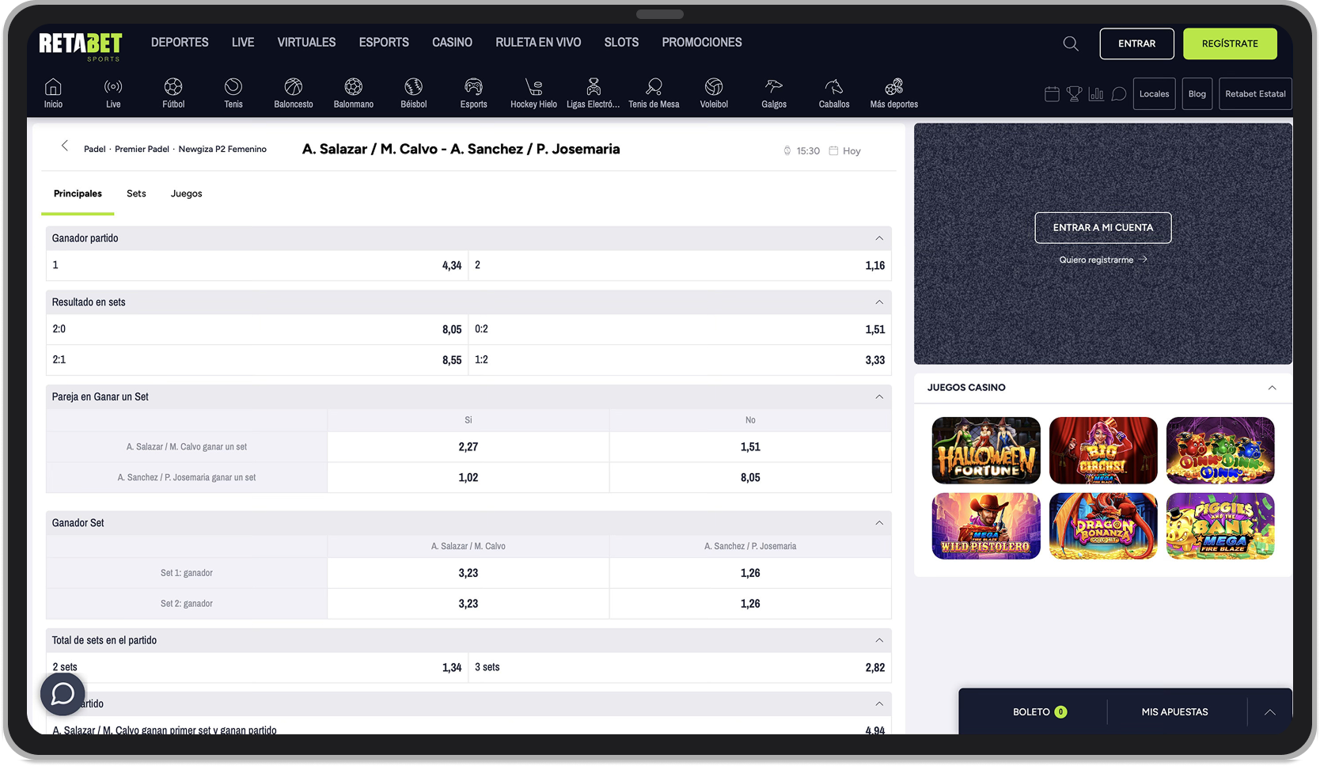Collapse the Juegos Casino panel
Viewport: 1320px width, 766px height.
coord(1272,388)
